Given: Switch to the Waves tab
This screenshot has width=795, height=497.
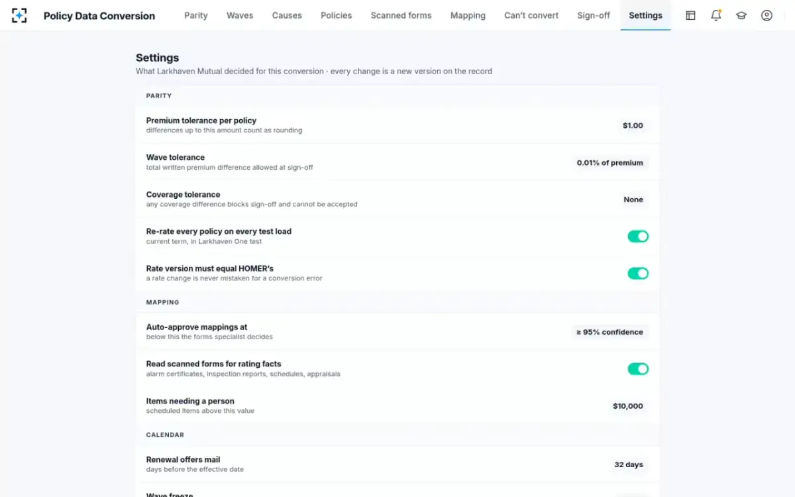Looking at the screenshot, I should coord(240,15).
